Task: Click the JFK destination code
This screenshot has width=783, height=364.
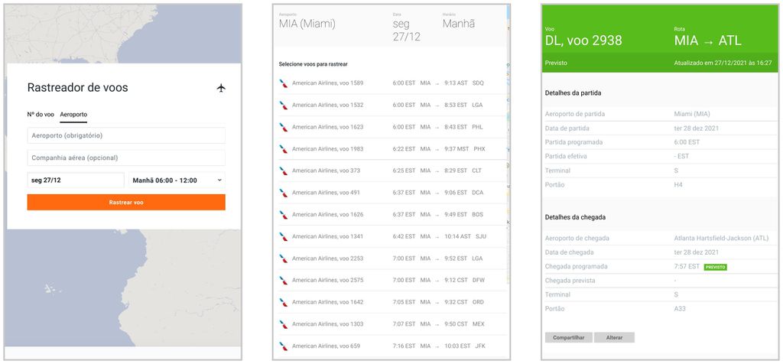Action: (479, 346)
